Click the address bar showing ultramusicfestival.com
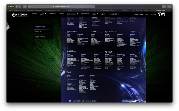 [x=61, y=7]
